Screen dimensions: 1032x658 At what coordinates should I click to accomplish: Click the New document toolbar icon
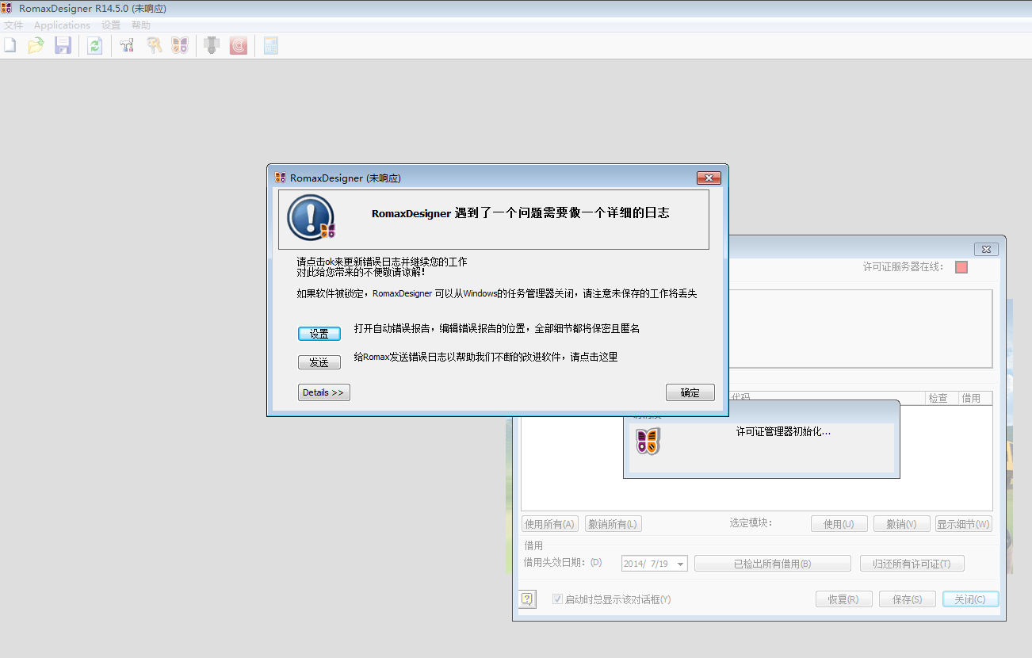(x=10, y=46)
